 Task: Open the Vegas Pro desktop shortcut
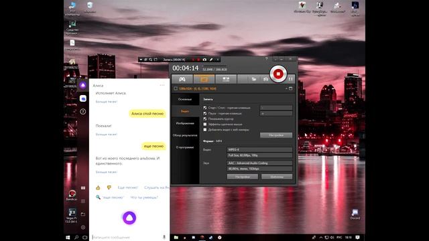point(72,216)
